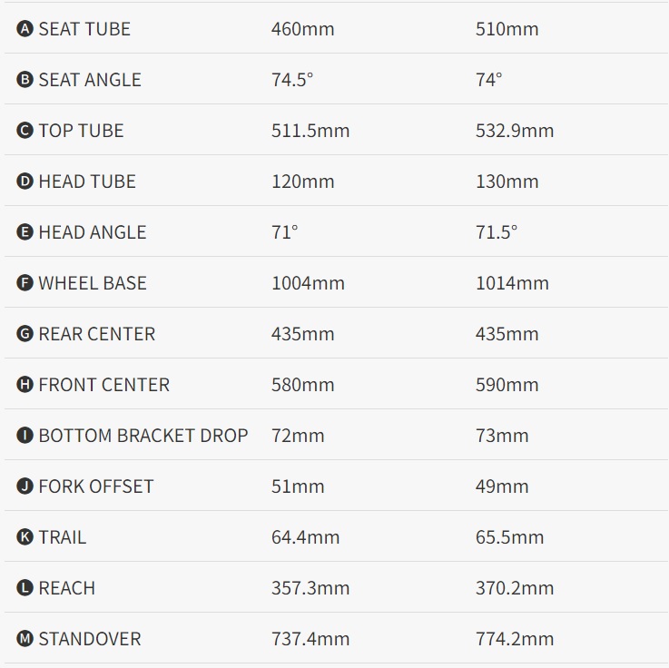Click the circled D Head Tube icon

pyautogui.click(x=25, y=182)
